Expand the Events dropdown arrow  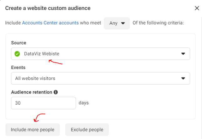tap(183, 78)
